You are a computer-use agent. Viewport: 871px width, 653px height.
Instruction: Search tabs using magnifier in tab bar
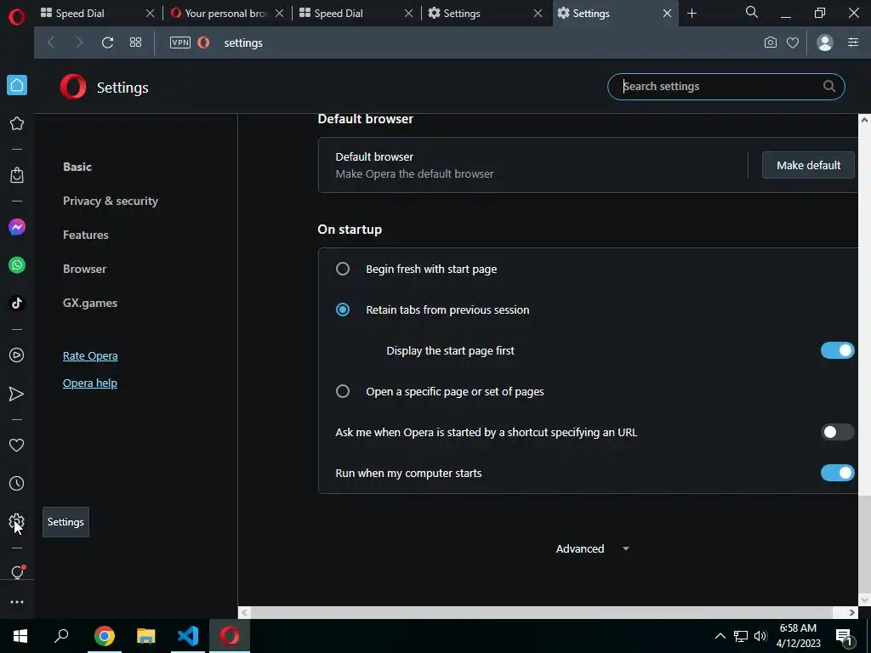[752, 12]
